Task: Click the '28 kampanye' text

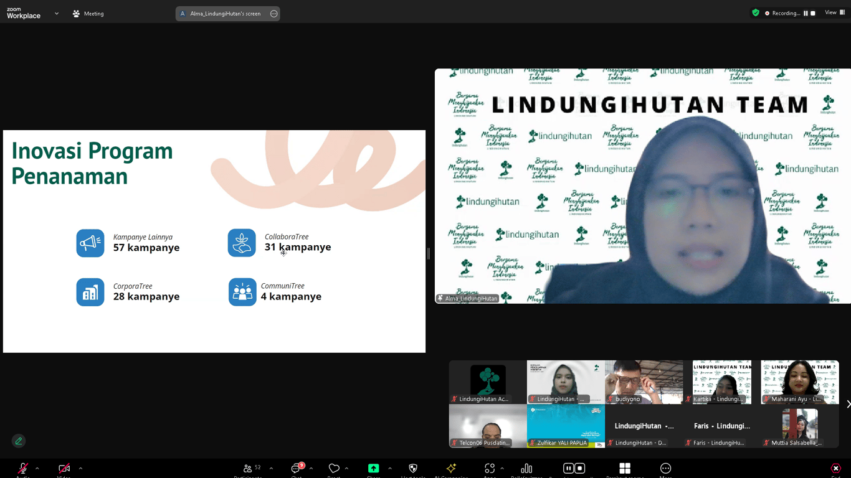Action: point(146,297)
